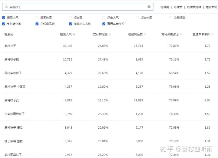
Task: Enable the 交易指数 checkbox
Action: 171,18
